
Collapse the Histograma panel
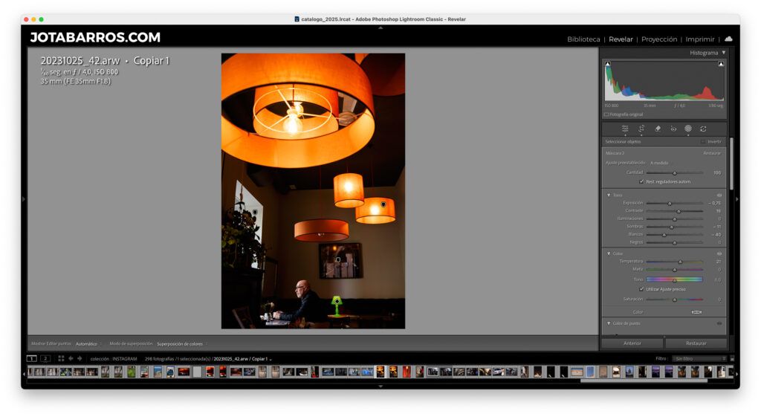724,53
